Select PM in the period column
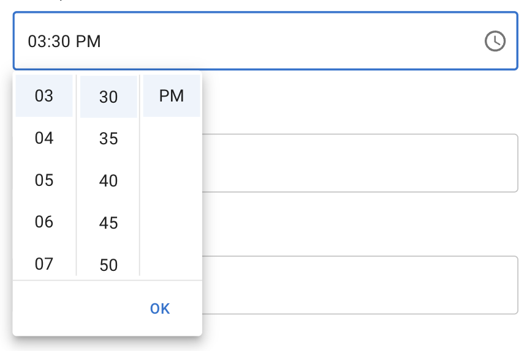Screen dimensions: 527x351 click(172, 96)
